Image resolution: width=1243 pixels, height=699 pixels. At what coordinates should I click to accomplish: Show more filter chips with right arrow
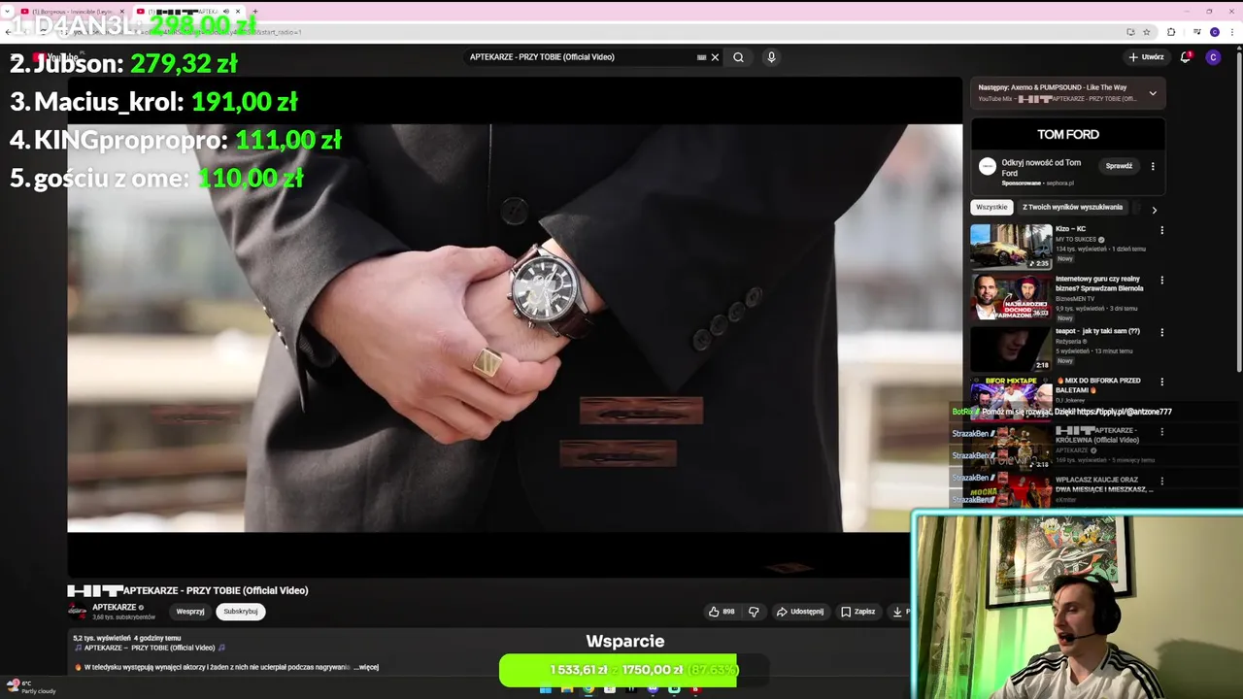(x=1154, y=210)
